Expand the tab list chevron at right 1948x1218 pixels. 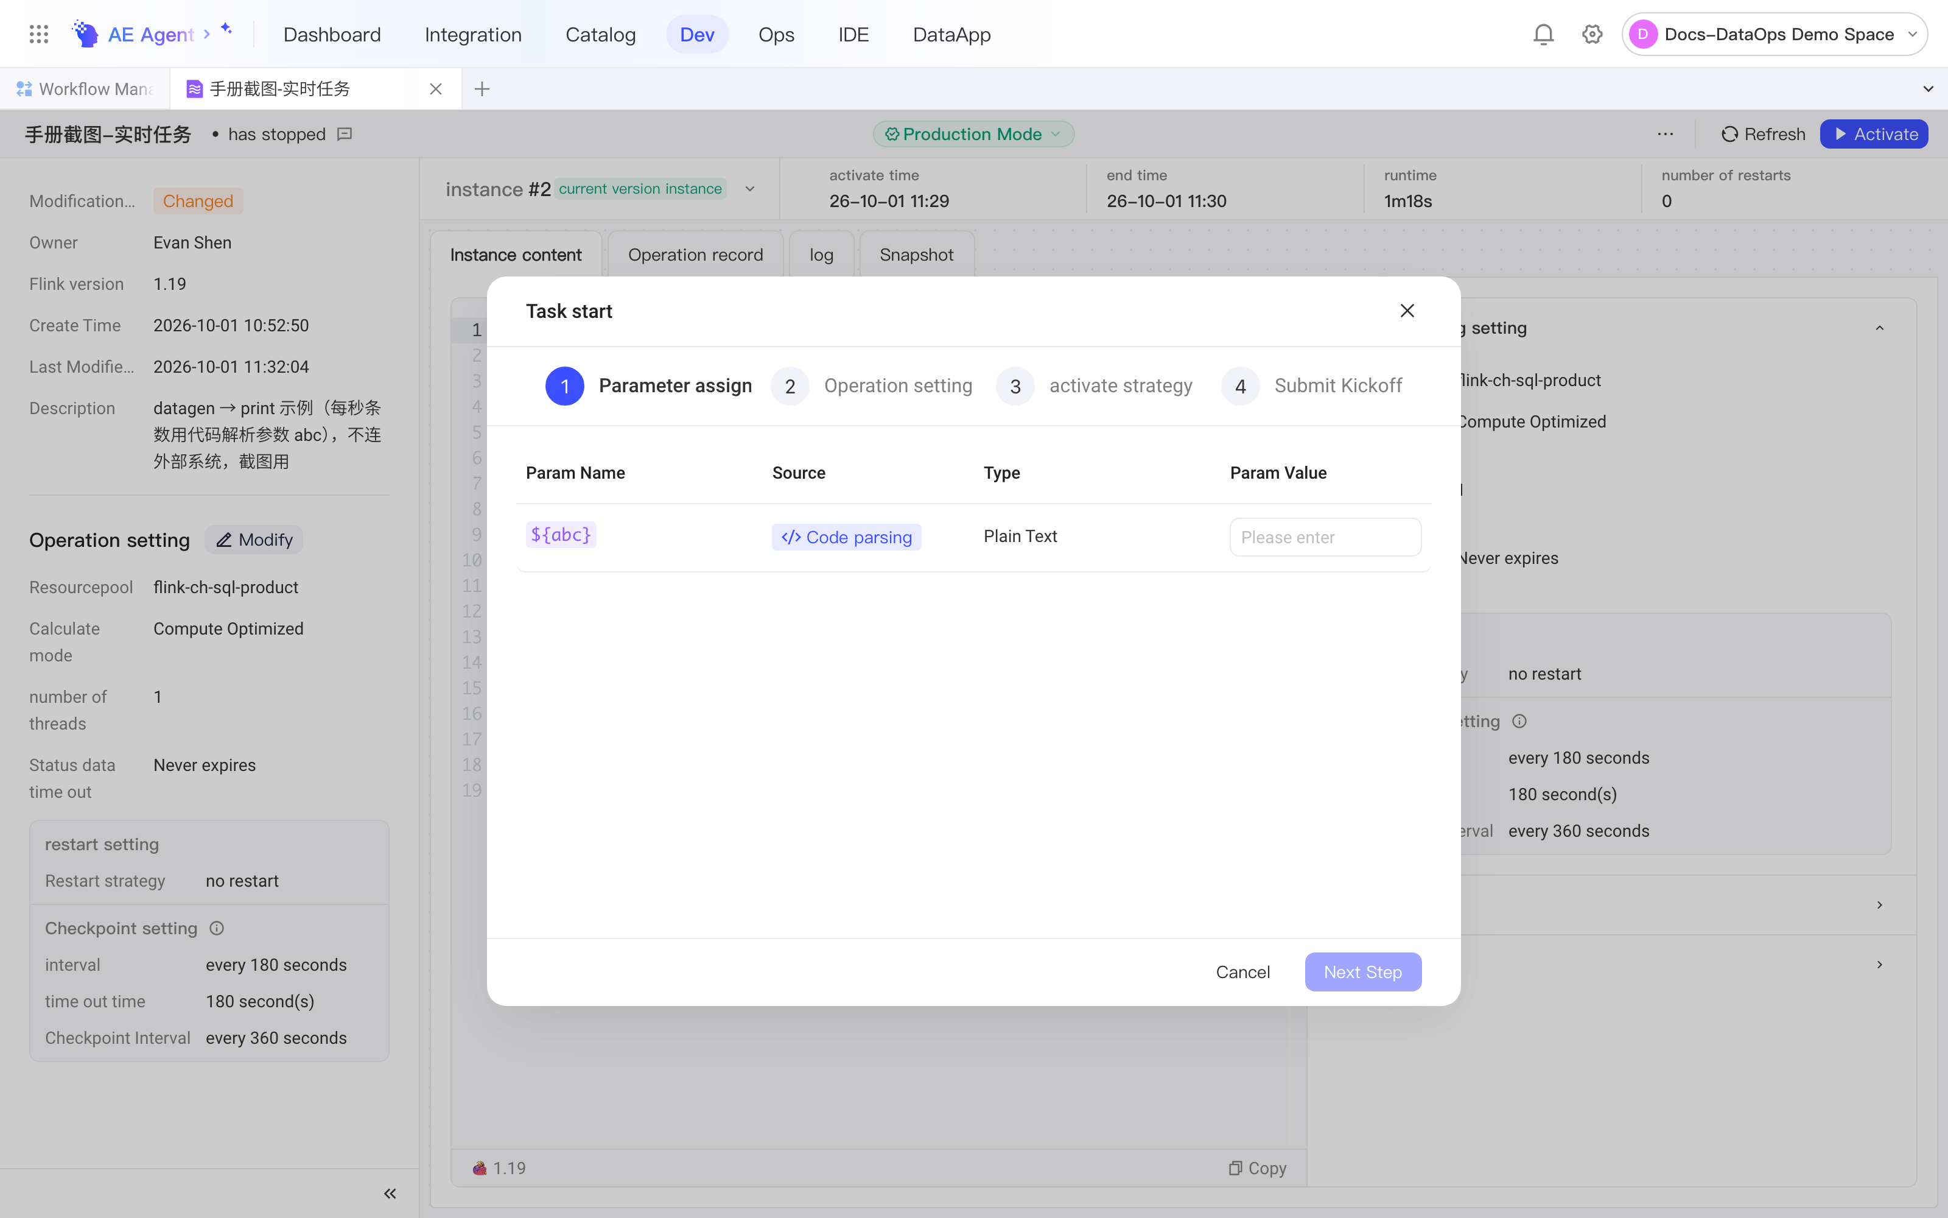click(x=1928, y=89)
